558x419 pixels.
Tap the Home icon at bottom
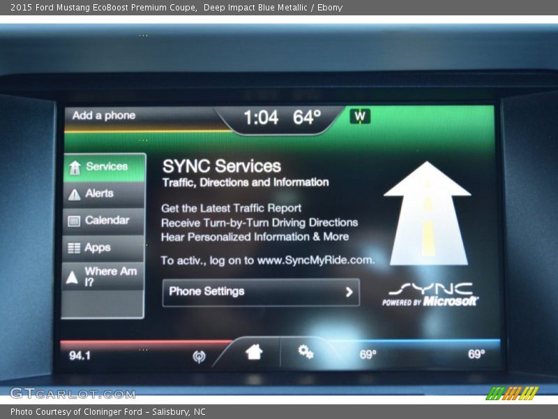(254, 353)
